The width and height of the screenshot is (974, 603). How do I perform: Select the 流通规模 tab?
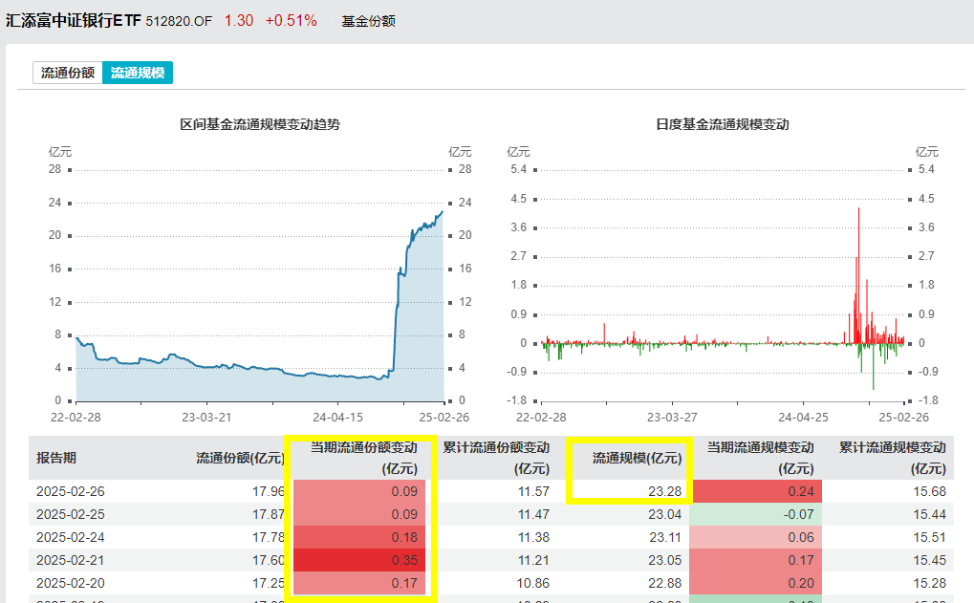click(x=138, y=73)
